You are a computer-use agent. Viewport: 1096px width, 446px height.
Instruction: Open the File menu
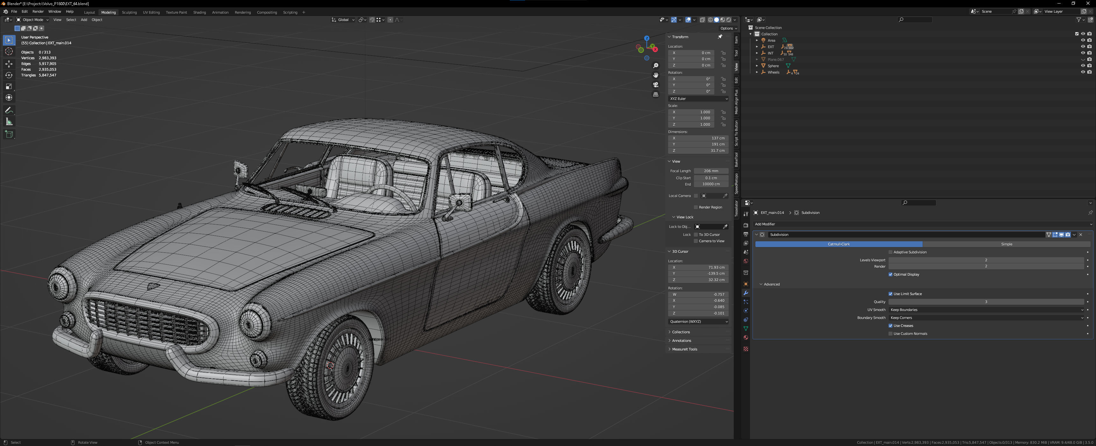click(14, 11)
